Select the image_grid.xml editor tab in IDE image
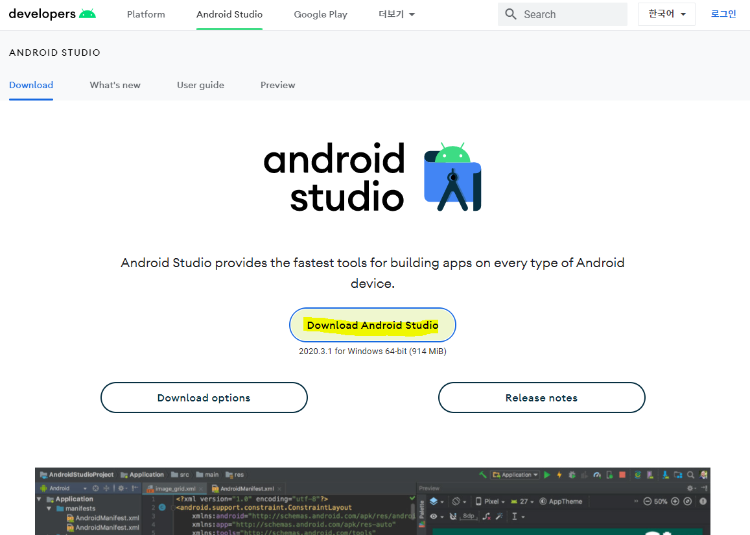750x535 pixels. 174,488
